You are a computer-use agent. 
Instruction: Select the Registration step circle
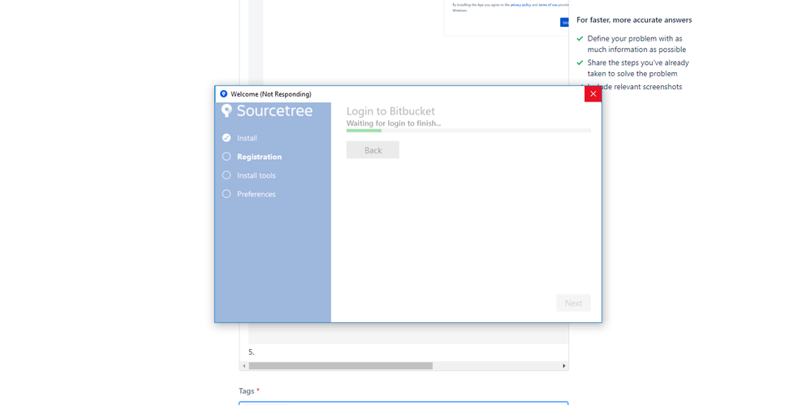[226, 156]
